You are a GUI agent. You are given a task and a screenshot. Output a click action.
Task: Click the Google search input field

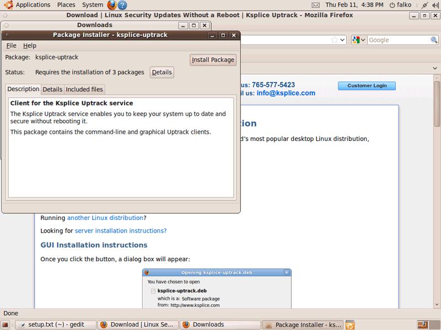pos(398,40)
